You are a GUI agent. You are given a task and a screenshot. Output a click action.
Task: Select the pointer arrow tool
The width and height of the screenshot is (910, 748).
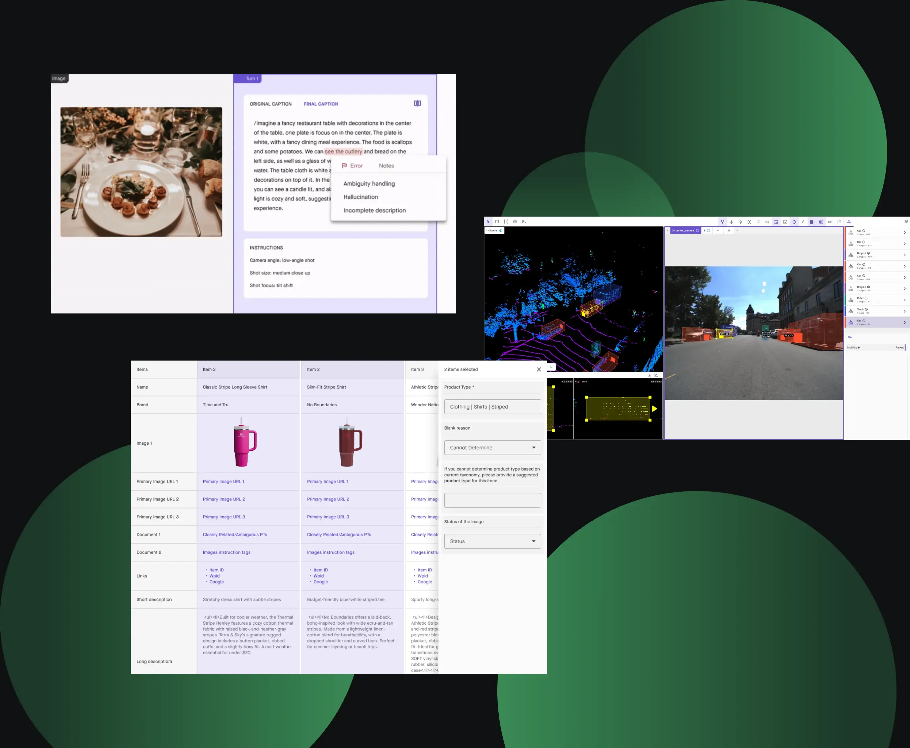(488, 222)
